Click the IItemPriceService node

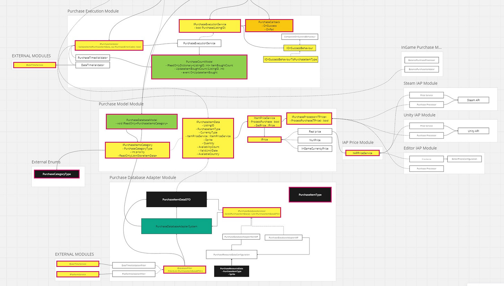(x=264, y=122)
